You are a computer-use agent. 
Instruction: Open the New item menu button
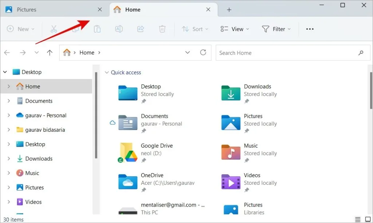click(21, 29)
